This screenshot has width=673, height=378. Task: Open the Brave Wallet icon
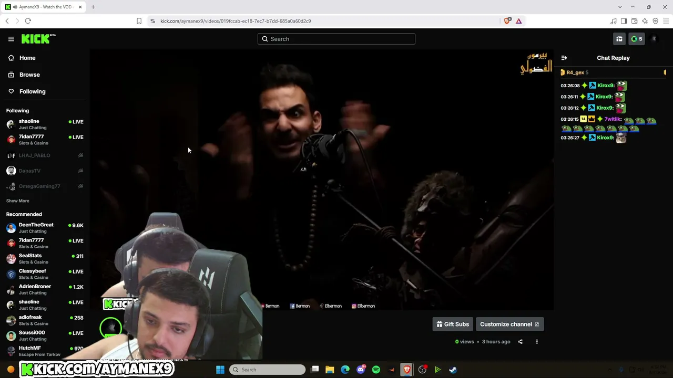(x=634, y=21)
